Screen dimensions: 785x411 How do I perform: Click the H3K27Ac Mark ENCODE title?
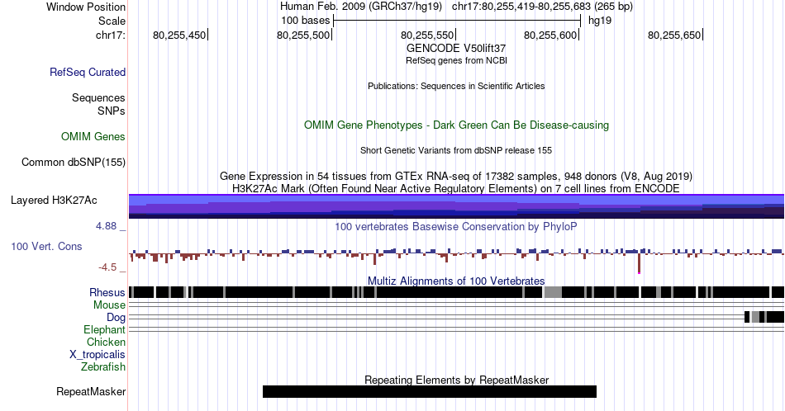coord(456,188)
